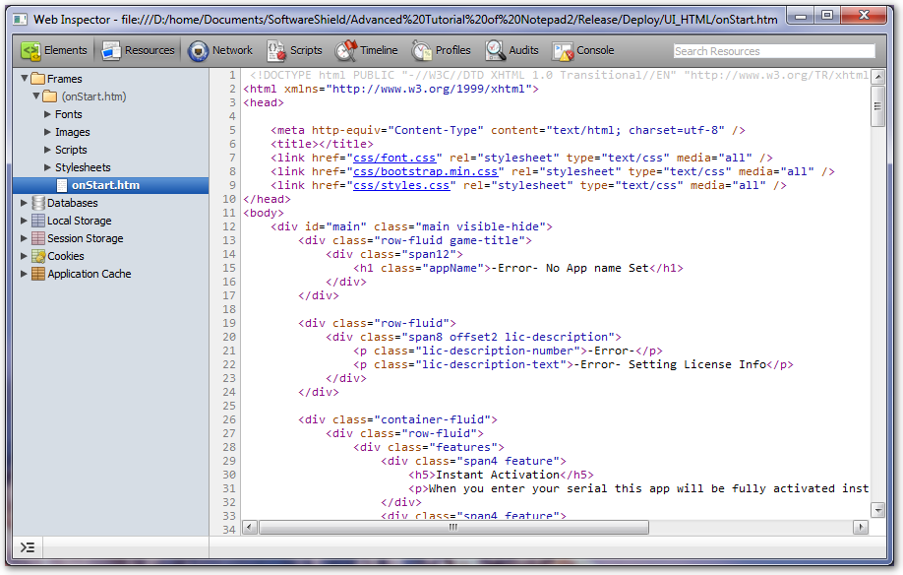Click the Search Resources field
The width and height of the screenshot is (903, 575).
pos(774,51)
